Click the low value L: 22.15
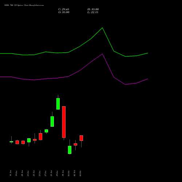Screen dimensions: 182x182 93,12
